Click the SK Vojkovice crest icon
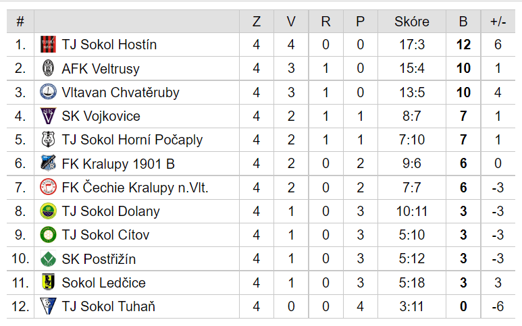The image size is (522, 326). tap(48, 116)
